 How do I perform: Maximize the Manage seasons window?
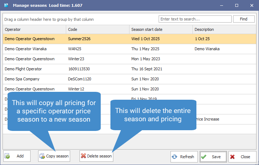(237, 5)
